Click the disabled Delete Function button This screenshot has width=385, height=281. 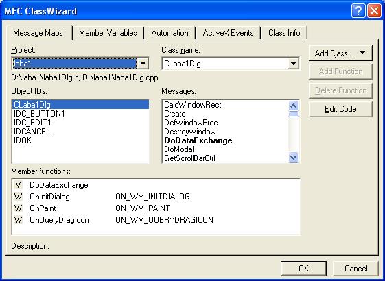tap(340, 90)
